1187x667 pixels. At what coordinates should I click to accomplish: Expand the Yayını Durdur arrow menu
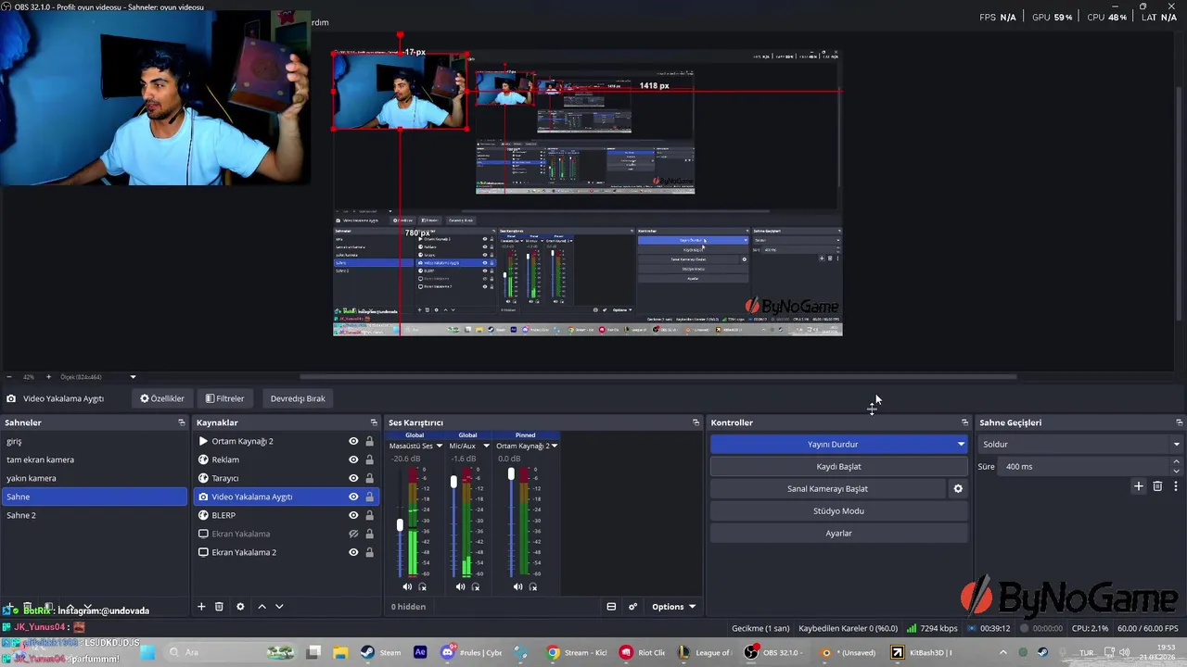tap(961, 445)
